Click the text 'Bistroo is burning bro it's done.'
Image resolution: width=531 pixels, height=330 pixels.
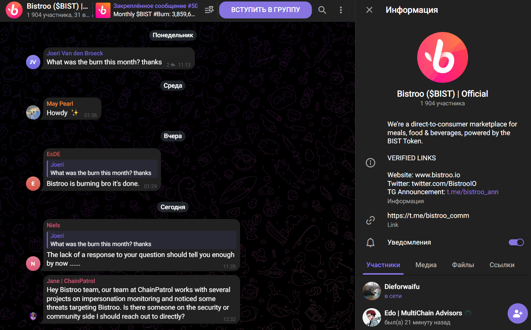tap(93, 184)
